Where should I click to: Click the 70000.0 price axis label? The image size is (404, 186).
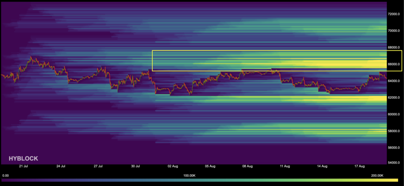394,31
